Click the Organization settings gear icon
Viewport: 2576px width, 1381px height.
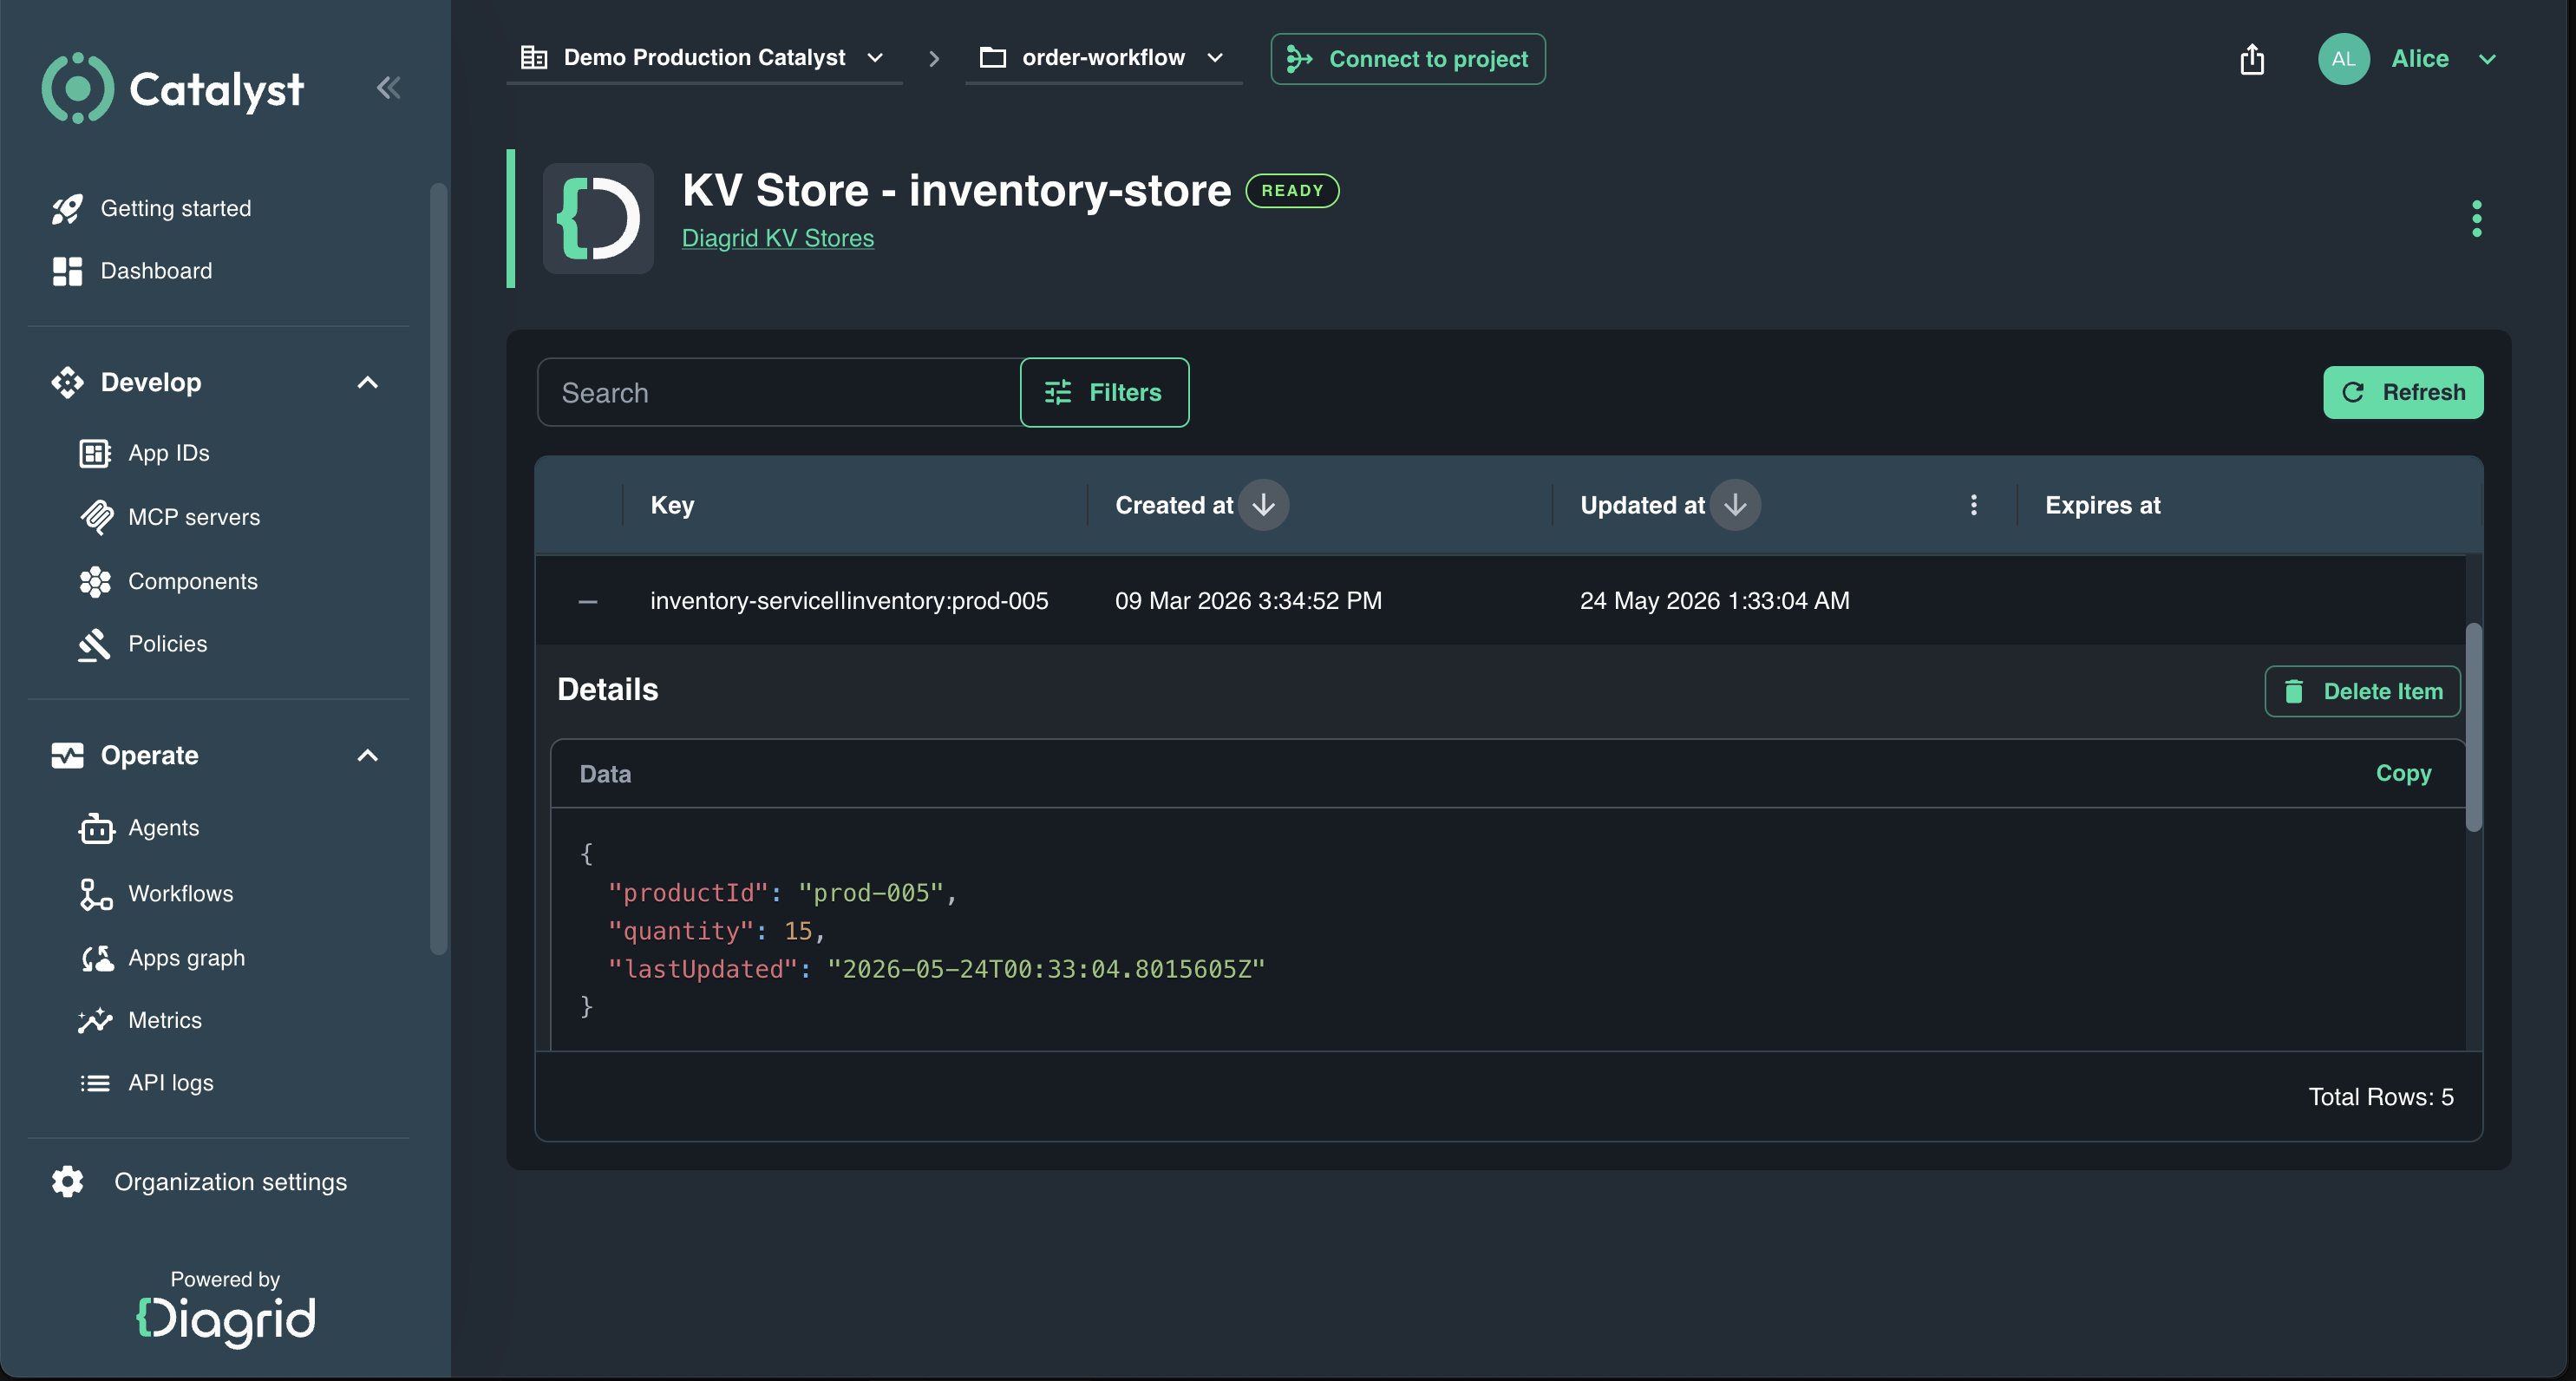(x=67, y=1181)
